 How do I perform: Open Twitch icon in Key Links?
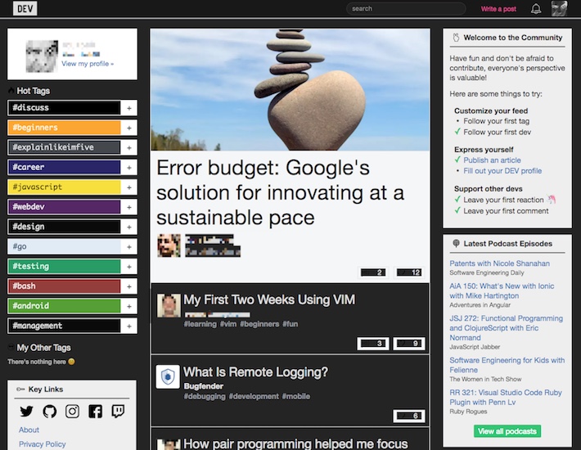point(118,411)
